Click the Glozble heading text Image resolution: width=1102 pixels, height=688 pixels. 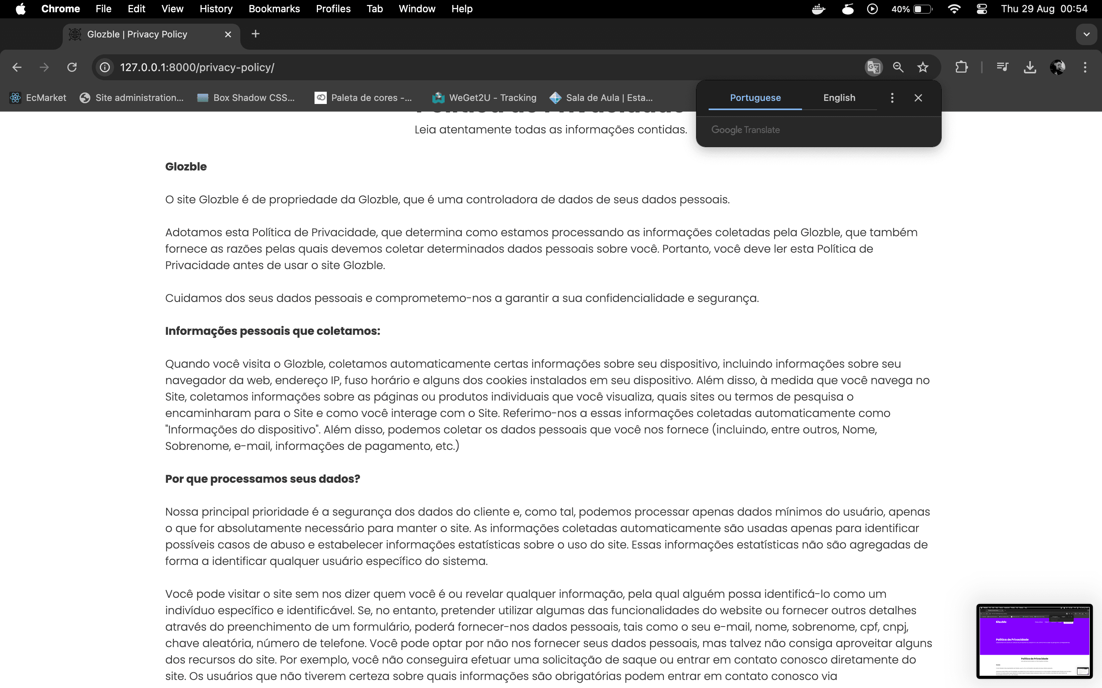click(186, 167)
